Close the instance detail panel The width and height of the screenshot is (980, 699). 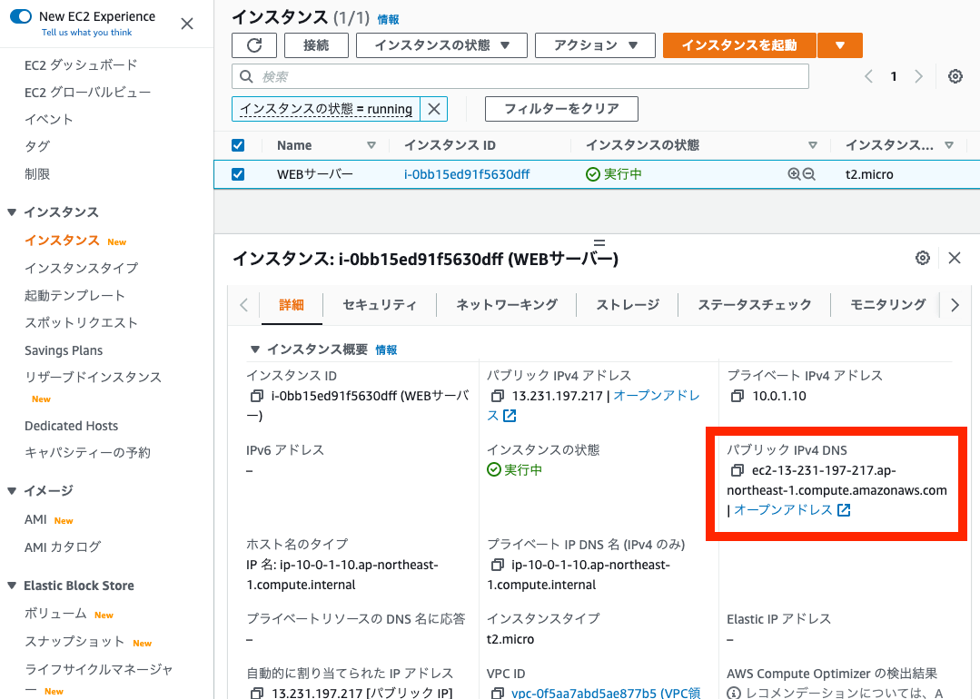click(x=955, y=258)
